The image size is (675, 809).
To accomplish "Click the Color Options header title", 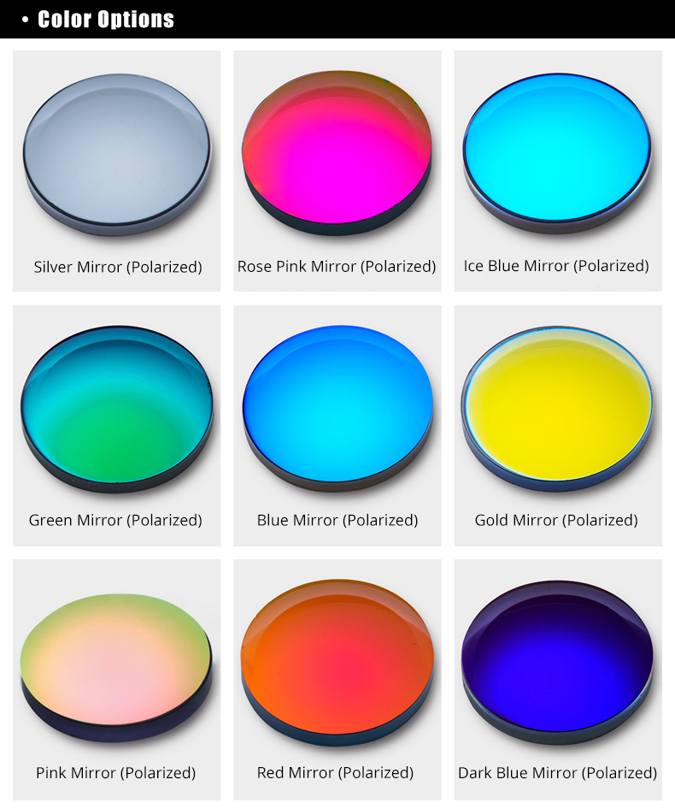I will click(106, 20).
